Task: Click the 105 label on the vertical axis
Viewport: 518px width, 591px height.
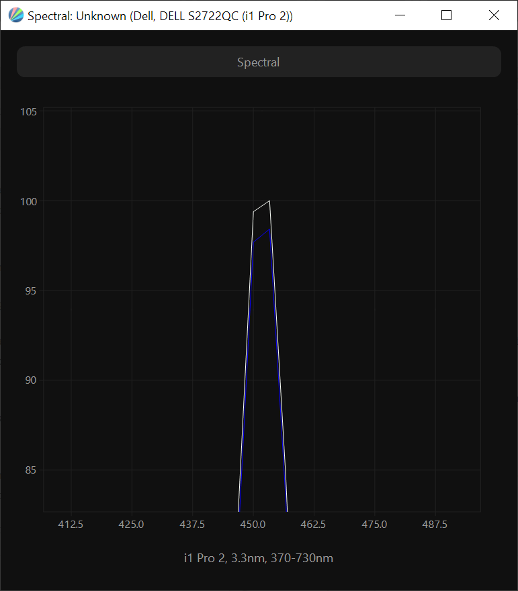Action: [x=28, y=111]
